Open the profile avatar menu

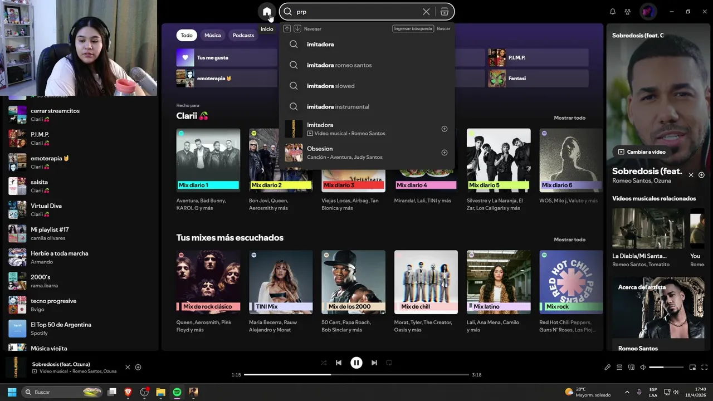648,11
